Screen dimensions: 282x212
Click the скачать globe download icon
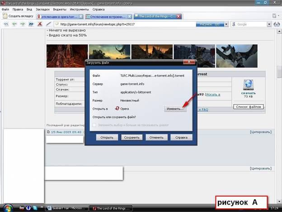tap(249, 85)
